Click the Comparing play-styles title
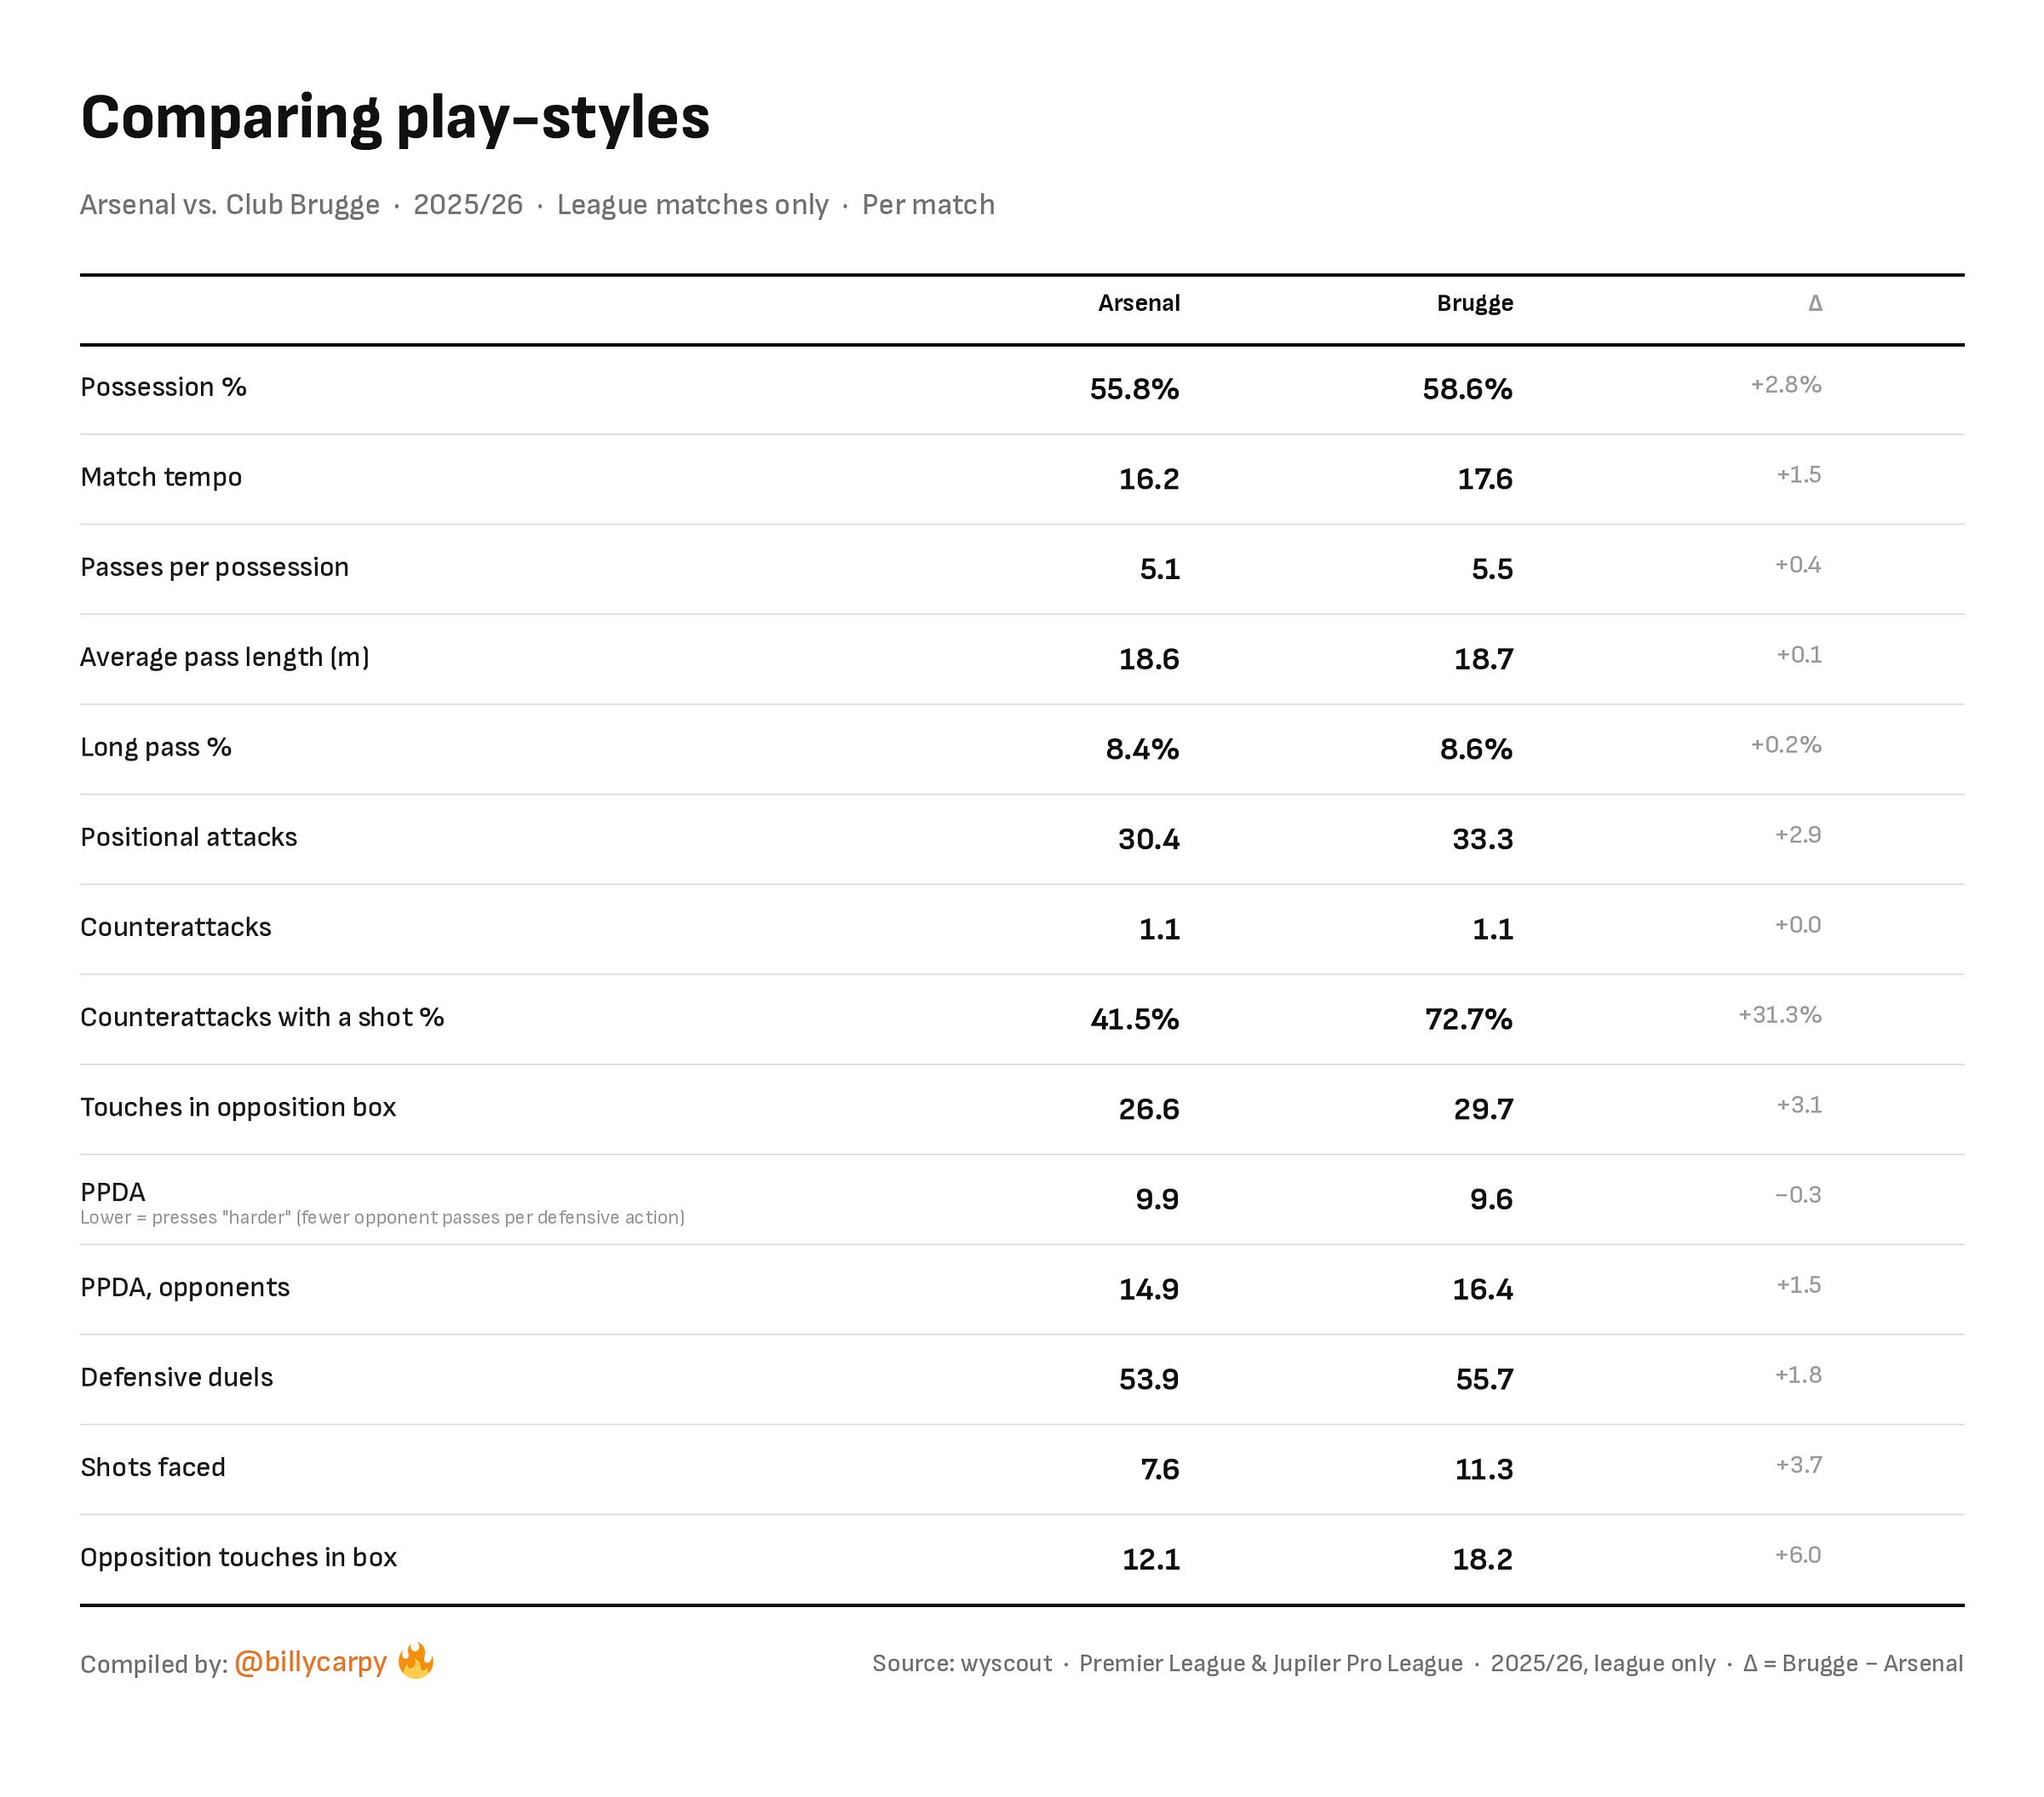2044x1797 pixels. 395,118
